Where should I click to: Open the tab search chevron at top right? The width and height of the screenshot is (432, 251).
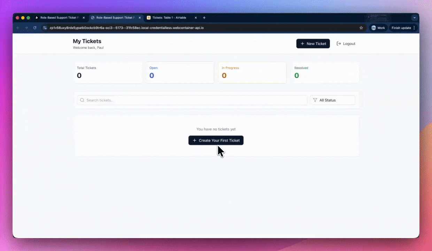click(x=414, y=17)
